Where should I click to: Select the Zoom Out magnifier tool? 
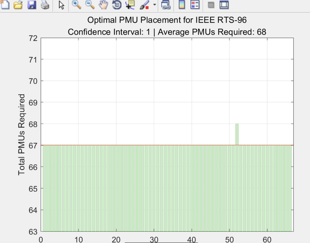pyautogui.click(x=90, y=5)
